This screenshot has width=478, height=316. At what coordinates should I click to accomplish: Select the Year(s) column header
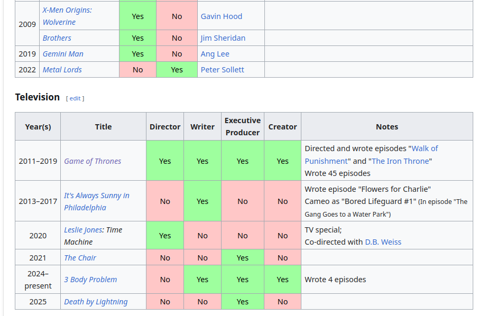(x=38, y=126)
